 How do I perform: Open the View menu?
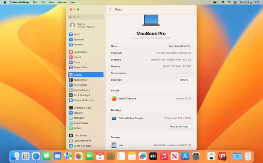pyautogui.click(x=51, y=2)
